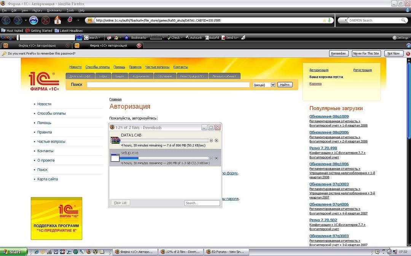The height and width of the screenshot is (256, 411).
Task: Close the password notification bar
Action: [x=408, y=53]
